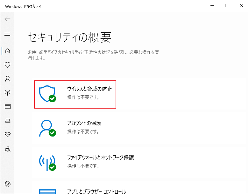Open アプリとブラウザー コントロール title
249x194 pixels.
(96, 191)
